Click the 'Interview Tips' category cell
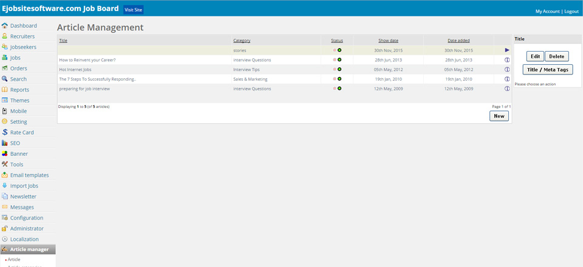Image resolution: width=583 pixels, height=267 pixels. (246, 69)
